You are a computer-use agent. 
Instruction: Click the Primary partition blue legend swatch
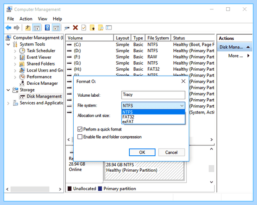[x=100, y=189]
